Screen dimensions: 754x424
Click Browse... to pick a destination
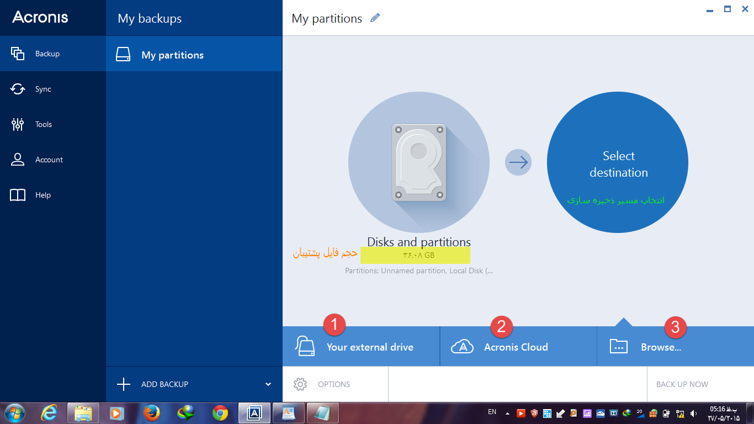676,346
